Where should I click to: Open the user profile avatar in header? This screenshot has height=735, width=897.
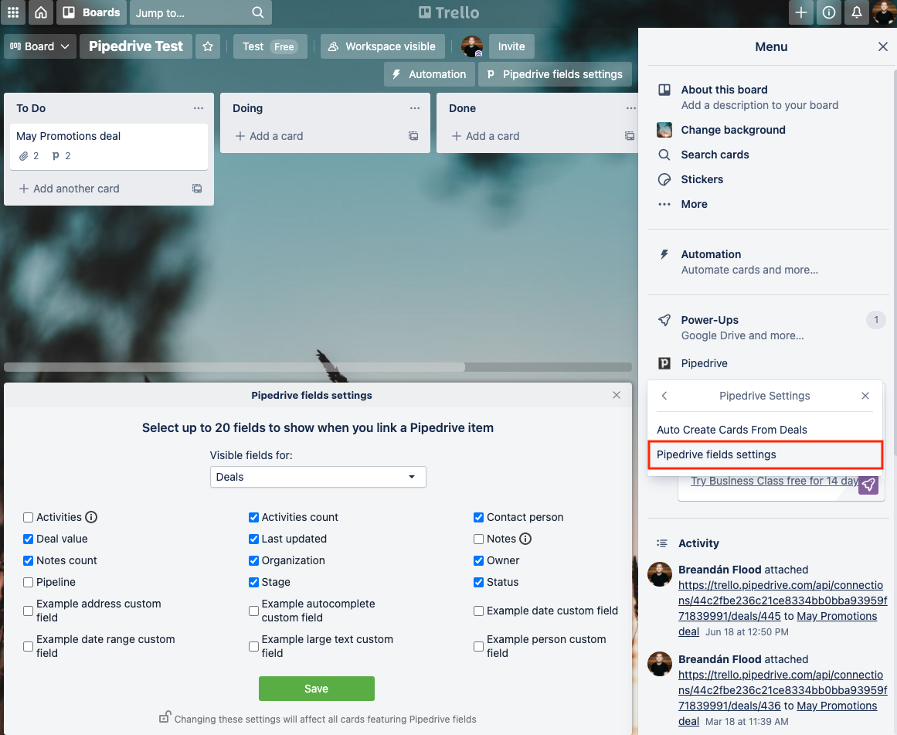coord(885,12)
